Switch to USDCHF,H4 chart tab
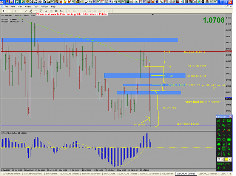Screen dimensions: 236x176 point(168,174)
